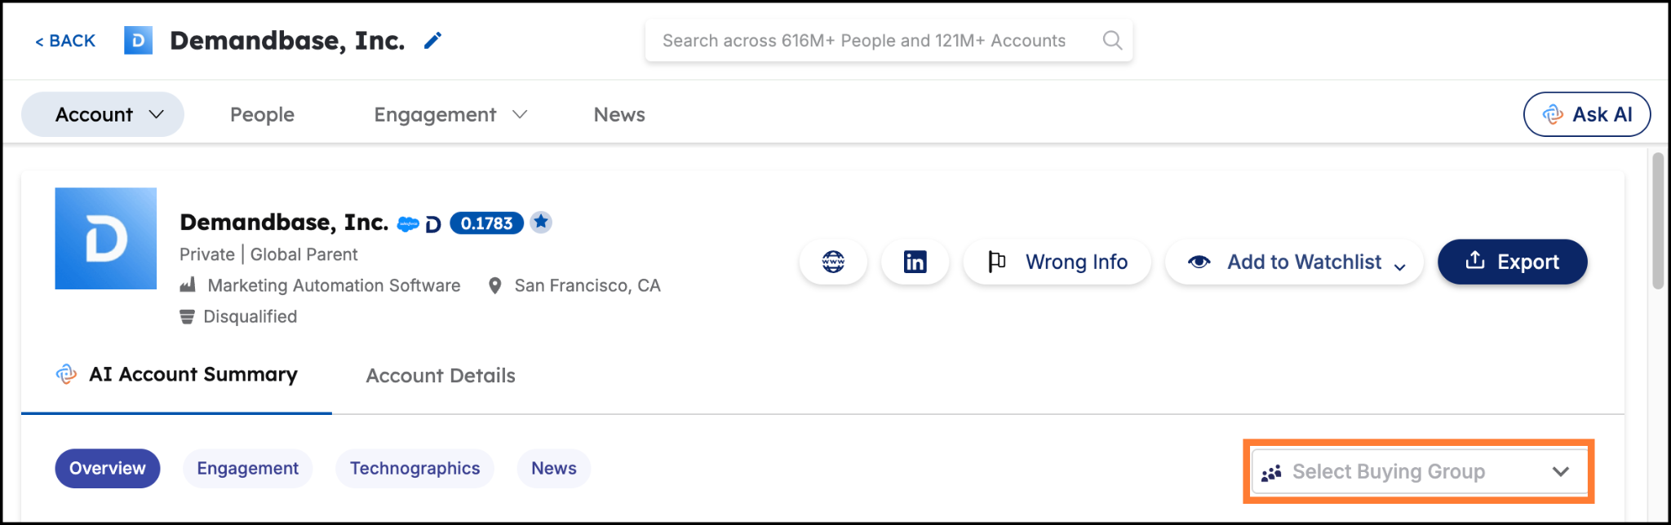Viewport: 1671px width, 525px height.
Task: Click the large Demandbase company logo
Action: [106, 239]
